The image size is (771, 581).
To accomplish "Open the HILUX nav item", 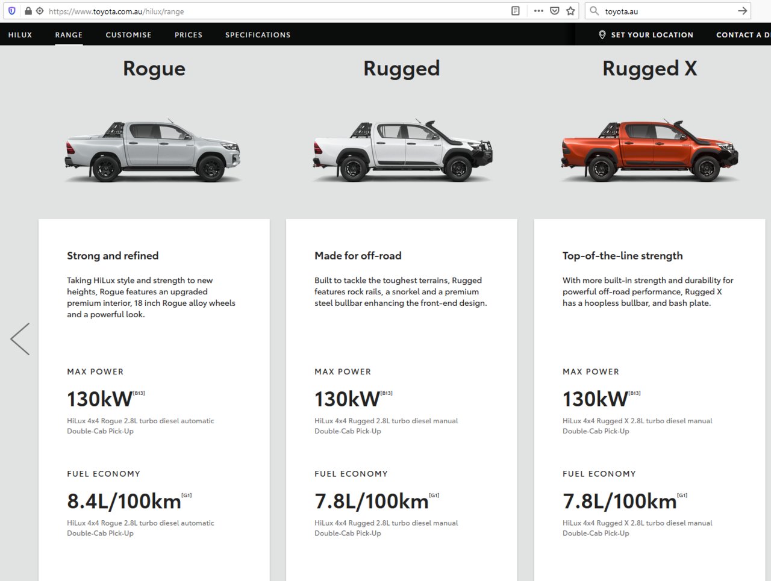I will pos(20,35).
